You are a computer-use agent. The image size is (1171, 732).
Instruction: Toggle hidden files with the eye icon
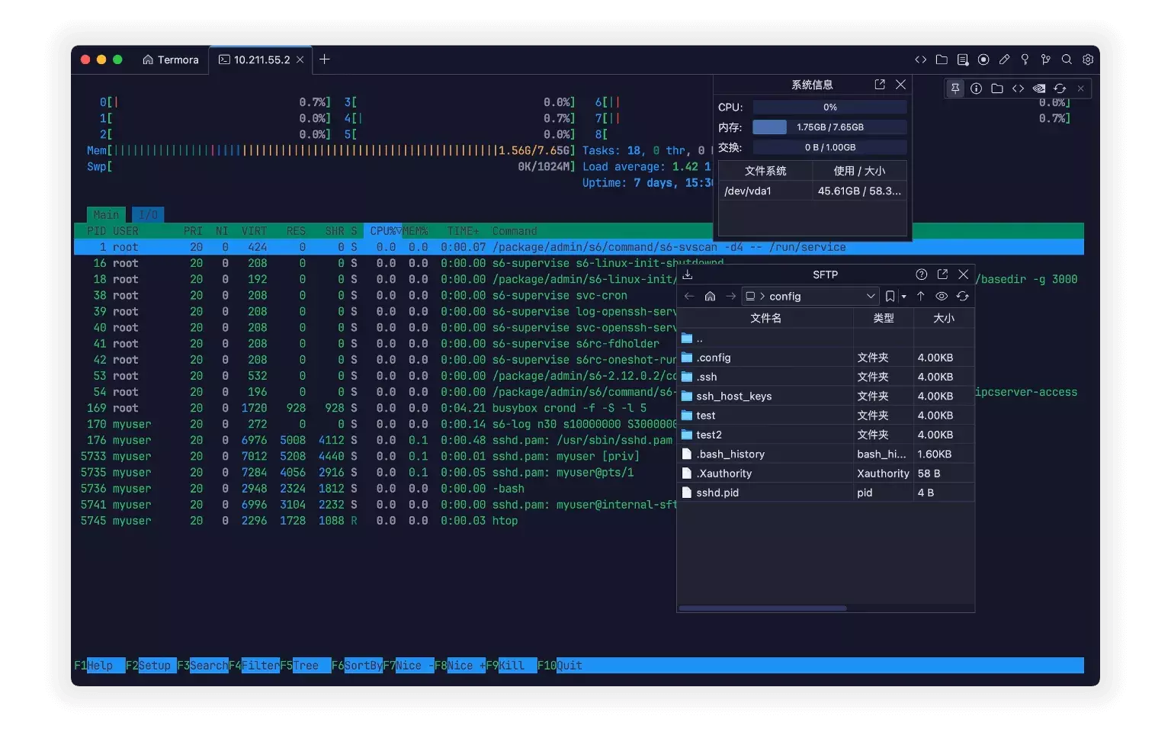coord(942,296)
